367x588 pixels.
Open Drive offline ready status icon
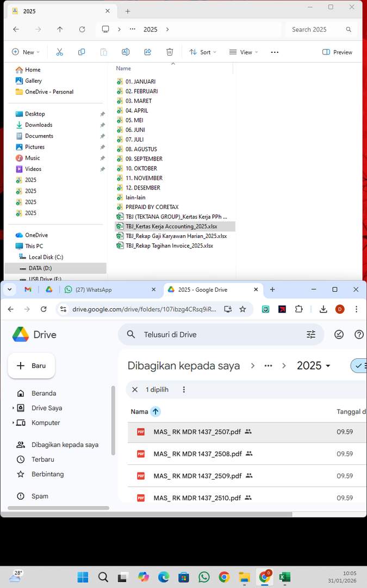coord(339,334)
